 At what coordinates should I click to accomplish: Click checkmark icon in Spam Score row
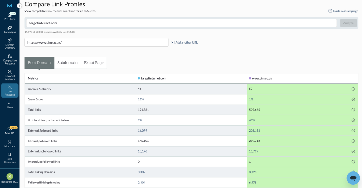click(x=353, y=99)
